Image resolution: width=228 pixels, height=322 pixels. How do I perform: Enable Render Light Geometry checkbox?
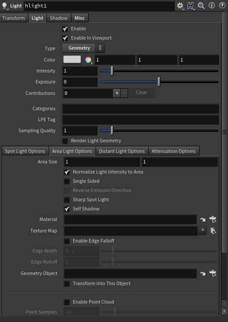65,141
